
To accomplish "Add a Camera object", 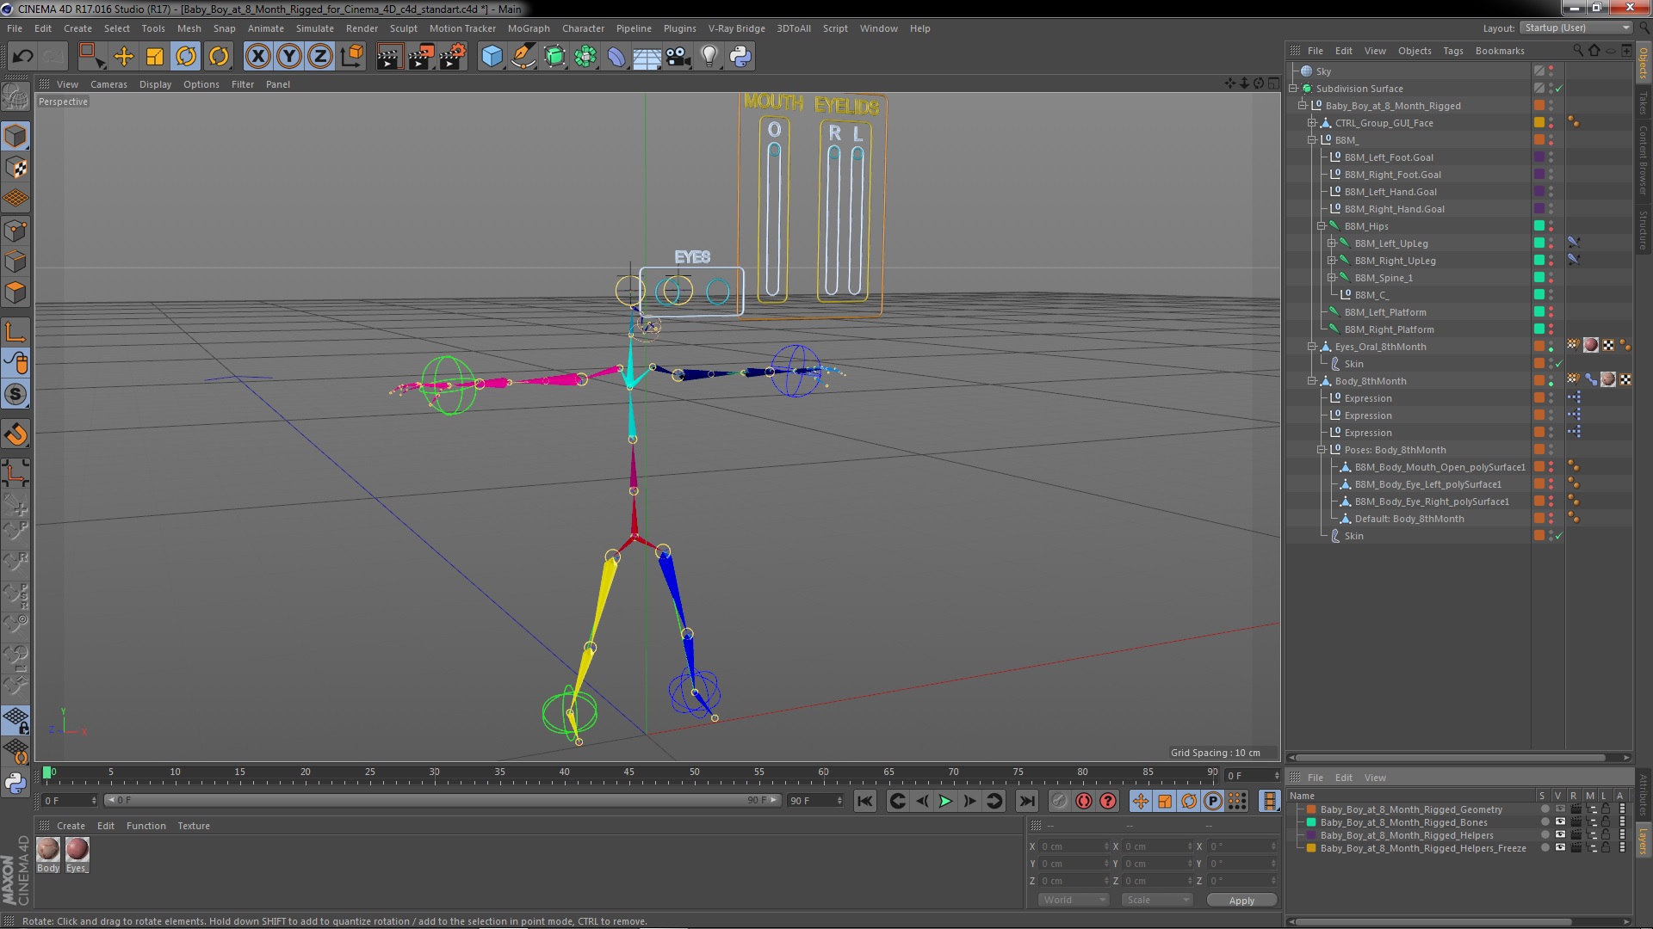I will (x=678, y=57).
